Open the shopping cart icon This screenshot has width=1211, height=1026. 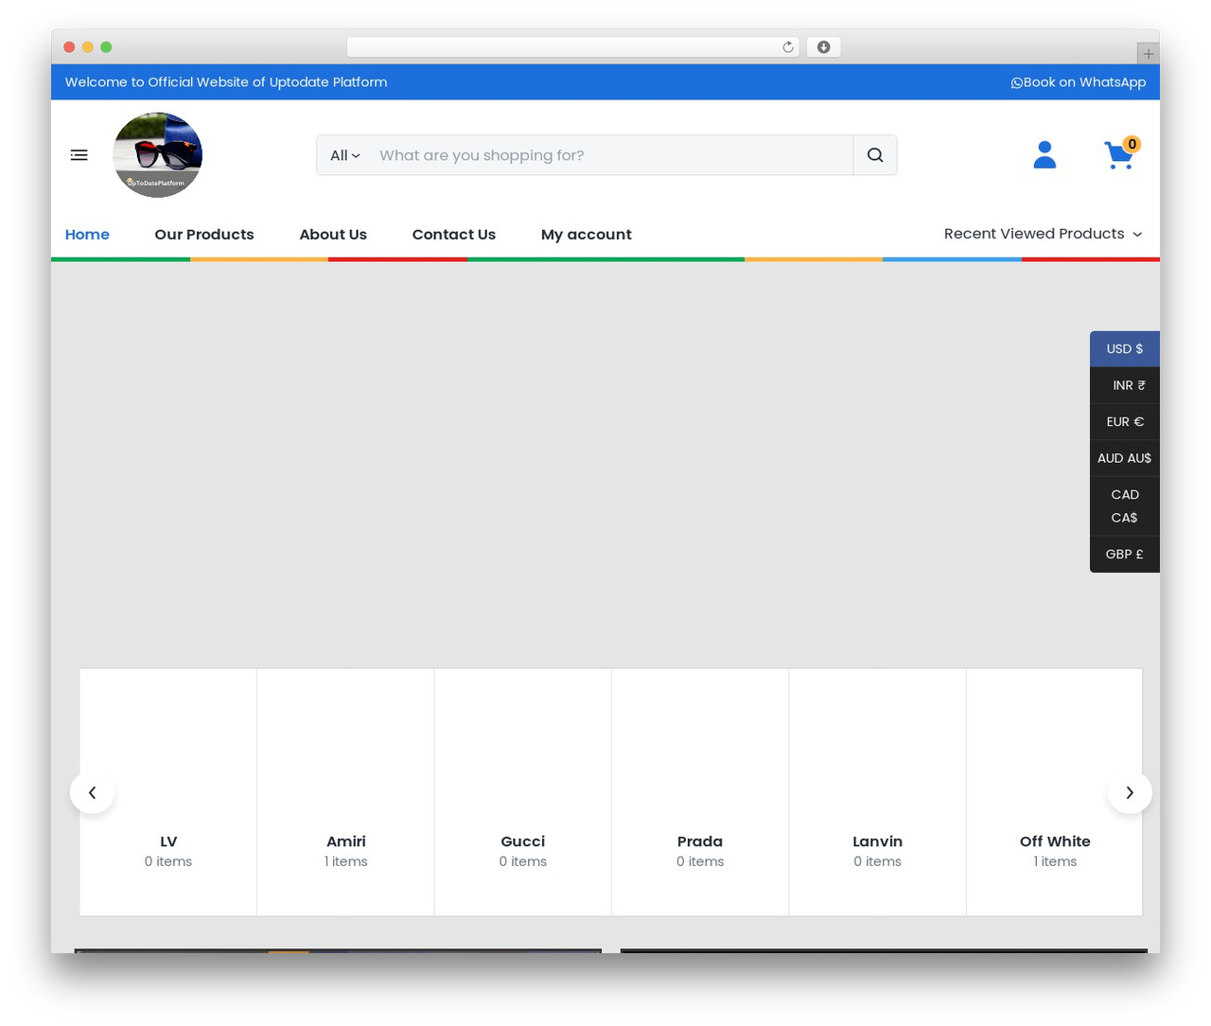[x=1120, y=154]
